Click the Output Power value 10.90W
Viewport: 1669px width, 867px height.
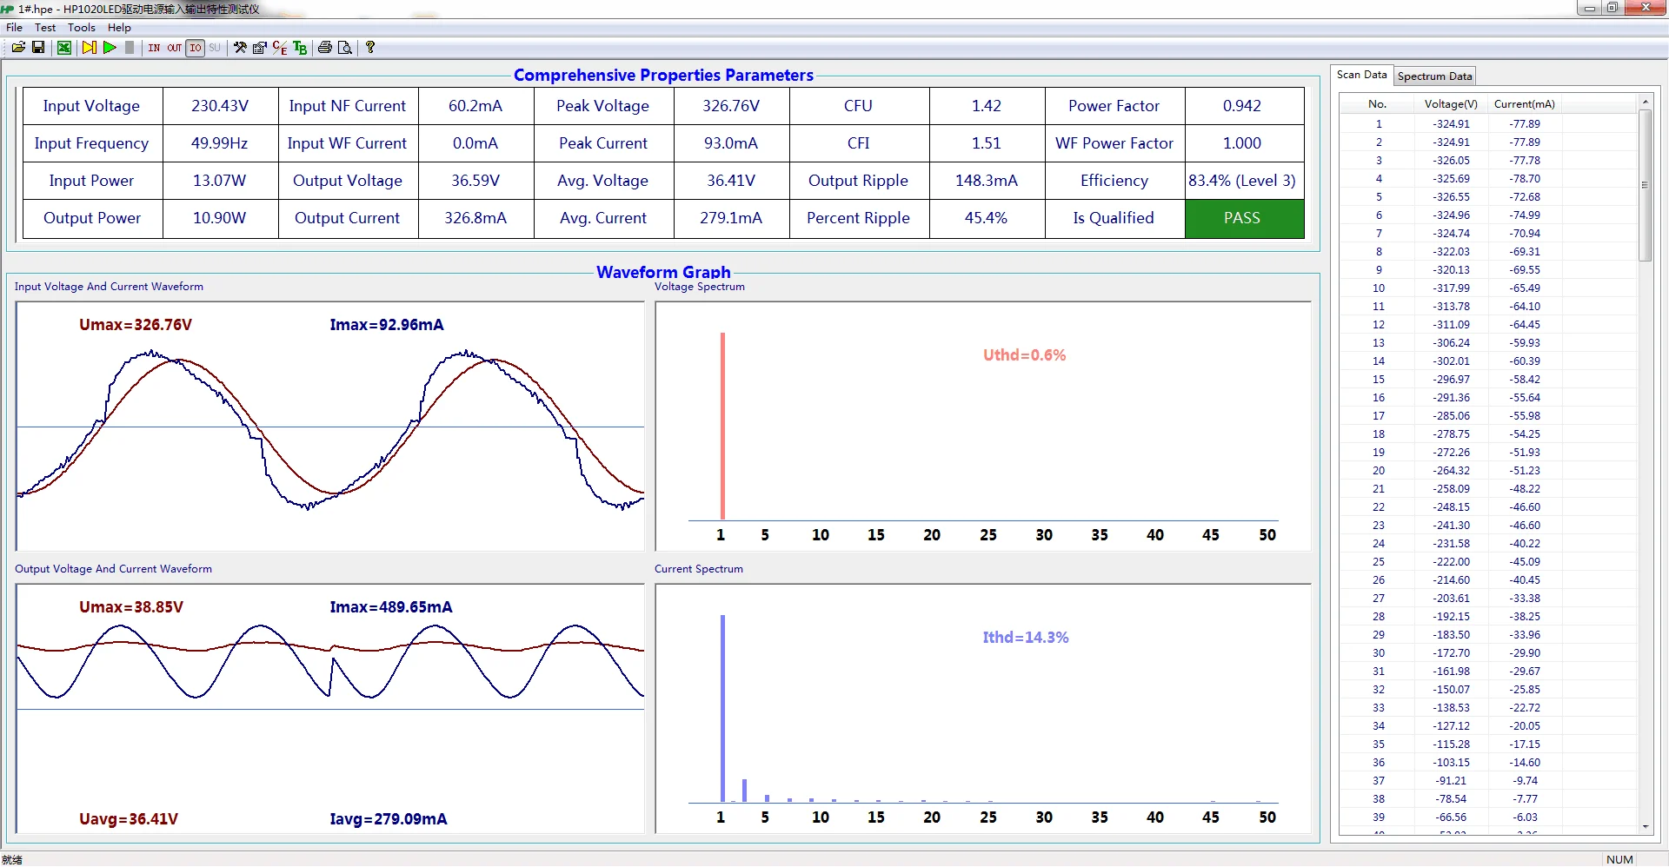click(x=220, y=218)
